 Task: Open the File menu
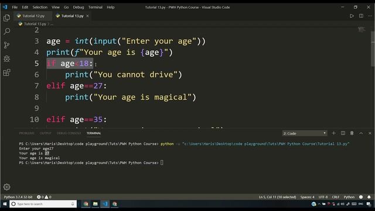(x=15, y=7)
